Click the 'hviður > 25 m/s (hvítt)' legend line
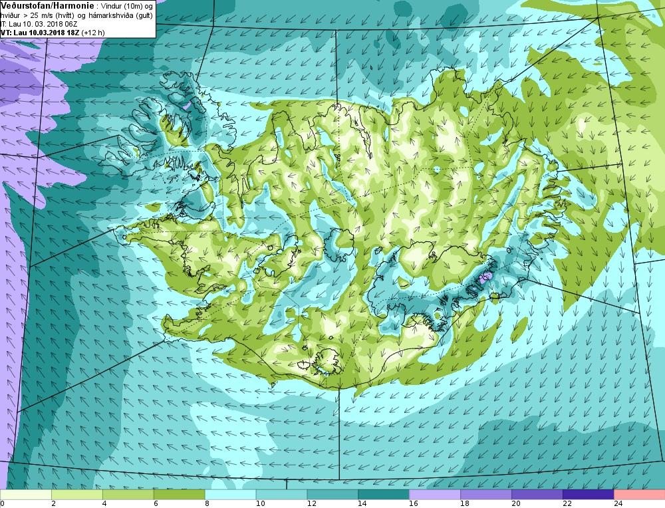 tap(76, 16)
